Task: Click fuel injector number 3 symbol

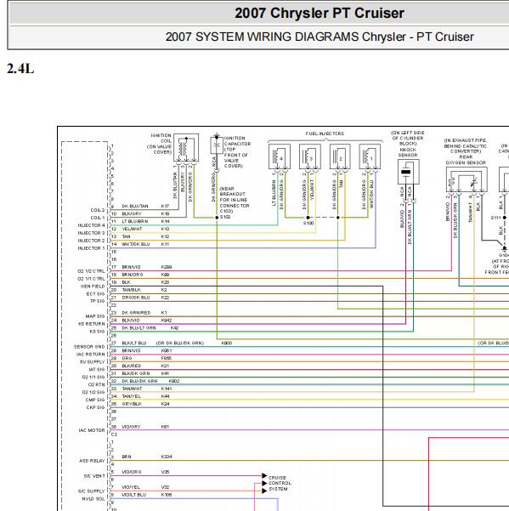Action: point(309,156)
